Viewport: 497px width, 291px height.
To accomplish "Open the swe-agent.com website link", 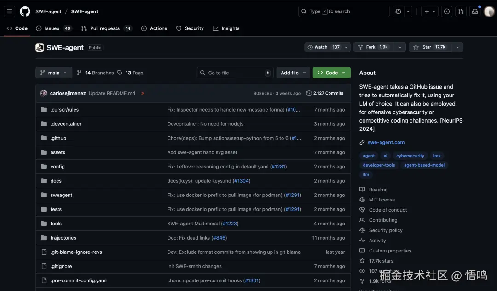I will point(386,142).
